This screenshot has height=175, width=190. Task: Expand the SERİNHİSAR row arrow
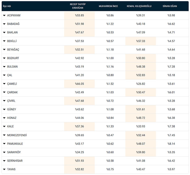[4, 161]
